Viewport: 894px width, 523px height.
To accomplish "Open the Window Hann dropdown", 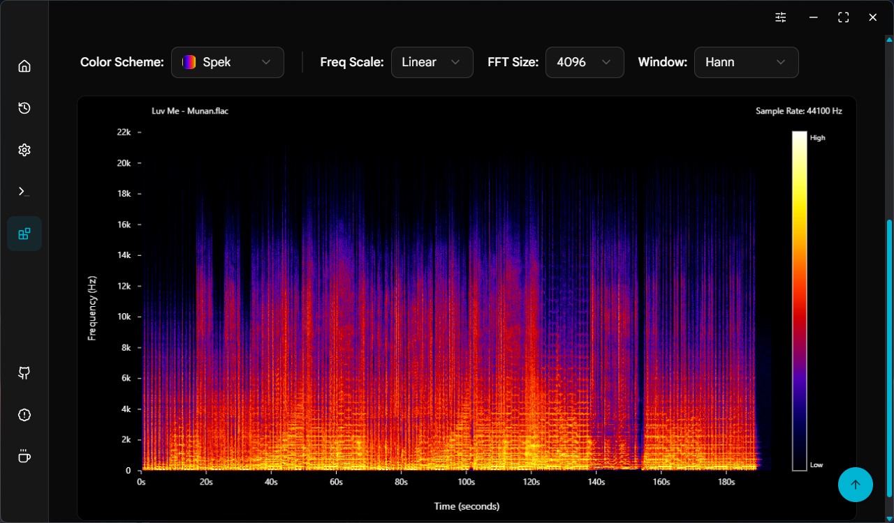I will click(x=746, y=62).
